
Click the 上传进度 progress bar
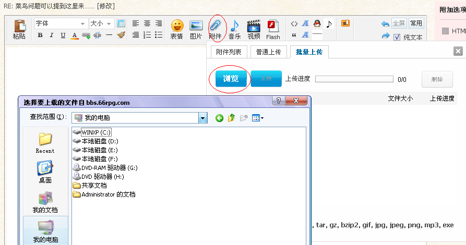pyautogui.click(x=354, y=79)
